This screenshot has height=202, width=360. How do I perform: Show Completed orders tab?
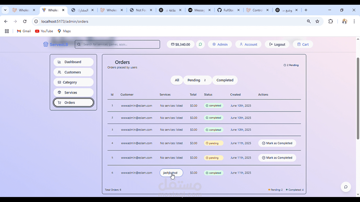225,80
